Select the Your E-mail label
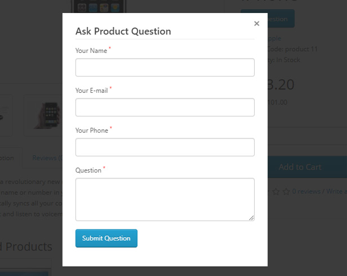Viewport: 347px width, 276px height. coord(92,91)
